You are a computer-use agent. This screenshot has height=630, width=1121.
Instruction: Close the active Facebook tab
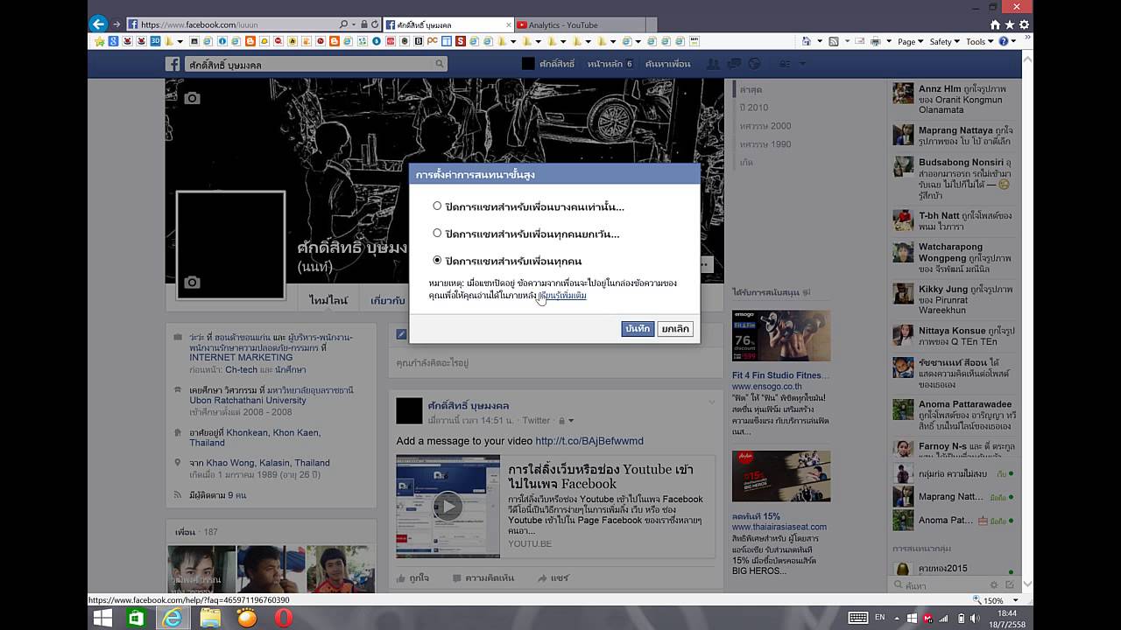pyautogui.click(x=507, y=25)
